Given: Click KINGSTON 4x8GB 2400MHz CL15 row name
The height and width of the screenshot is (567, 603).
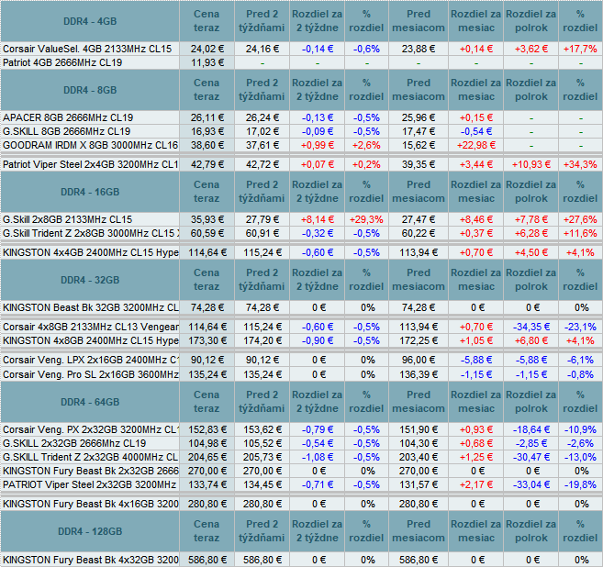Looking at the screenshot, I should (x=90, y=340).
